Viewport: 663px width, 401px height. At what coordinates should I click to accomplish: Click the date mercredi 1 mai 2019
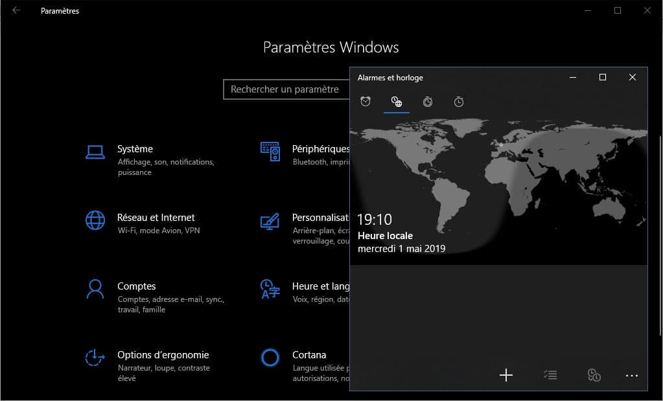(x=401, y=249)
